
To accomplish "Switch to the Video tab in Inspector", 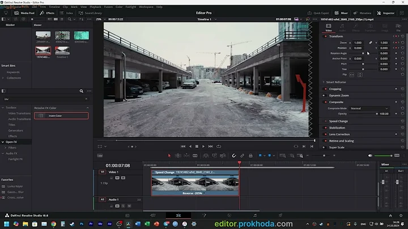I will [x=329, y=27].
